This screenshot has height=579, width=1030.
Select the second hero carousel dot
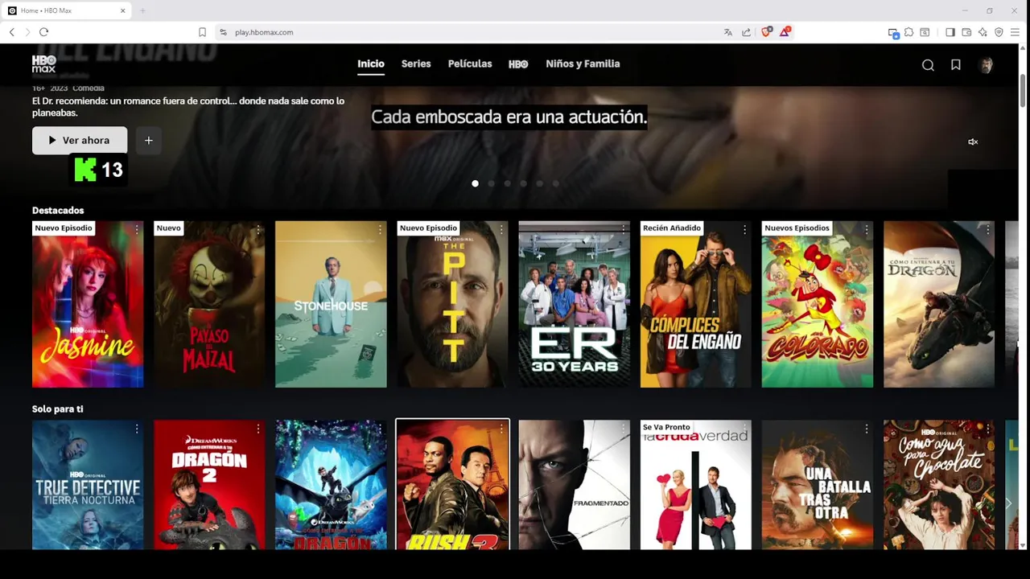click(491, 183)
